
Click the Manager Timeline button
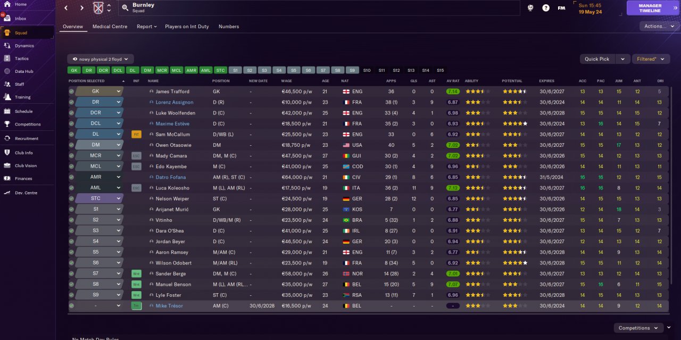(x=652, y=8)
